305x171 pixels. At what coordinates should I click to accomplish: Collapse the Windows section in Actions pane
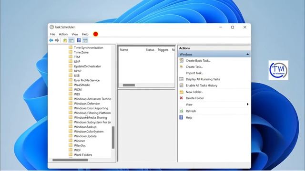click(247, 54)
